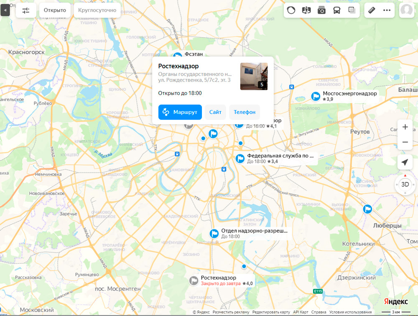Locate me with the arrow button

coord(405,162)
